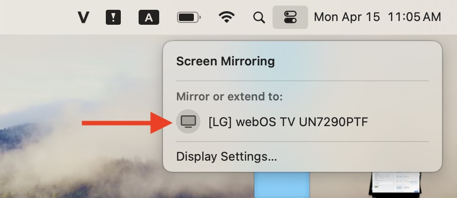Open the V app menu bar icon
The height and width of the screenshot is (198, 457).
(x=83, y=17)
